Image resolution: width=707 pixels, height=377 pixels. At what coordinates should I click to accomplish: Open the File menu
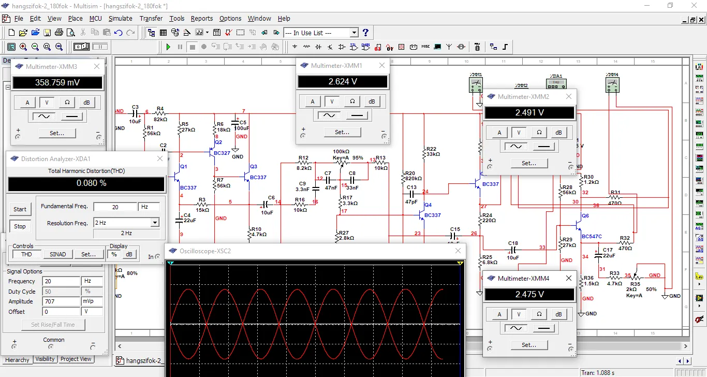point(19,18)
